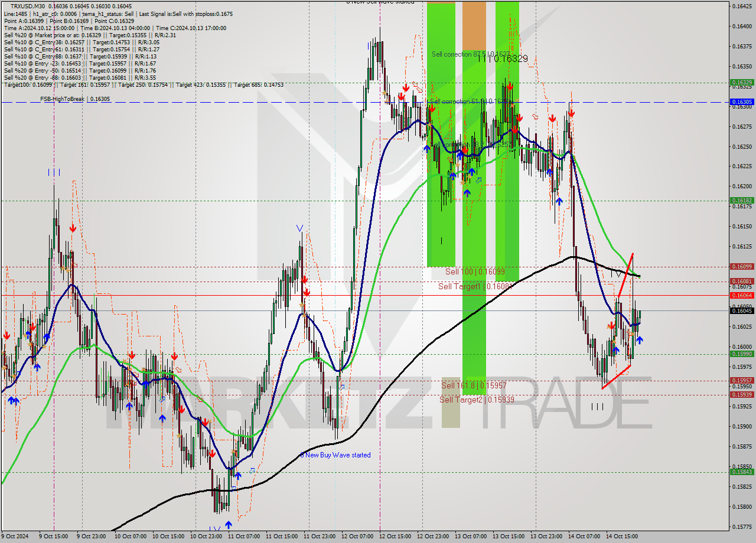
Task: Select the green 0.16182 price tag
Action: 742,201
